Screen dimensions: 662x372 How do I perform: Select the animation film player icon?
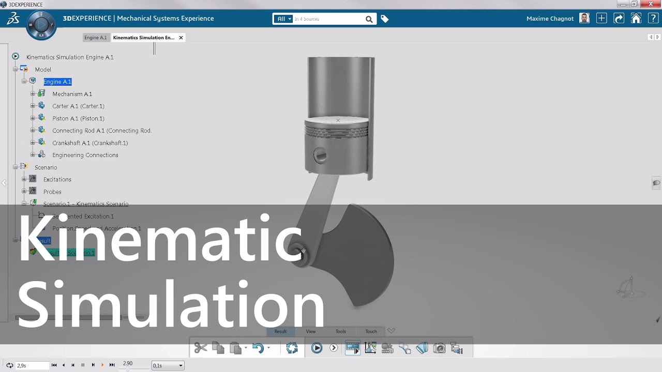[353, 348]
